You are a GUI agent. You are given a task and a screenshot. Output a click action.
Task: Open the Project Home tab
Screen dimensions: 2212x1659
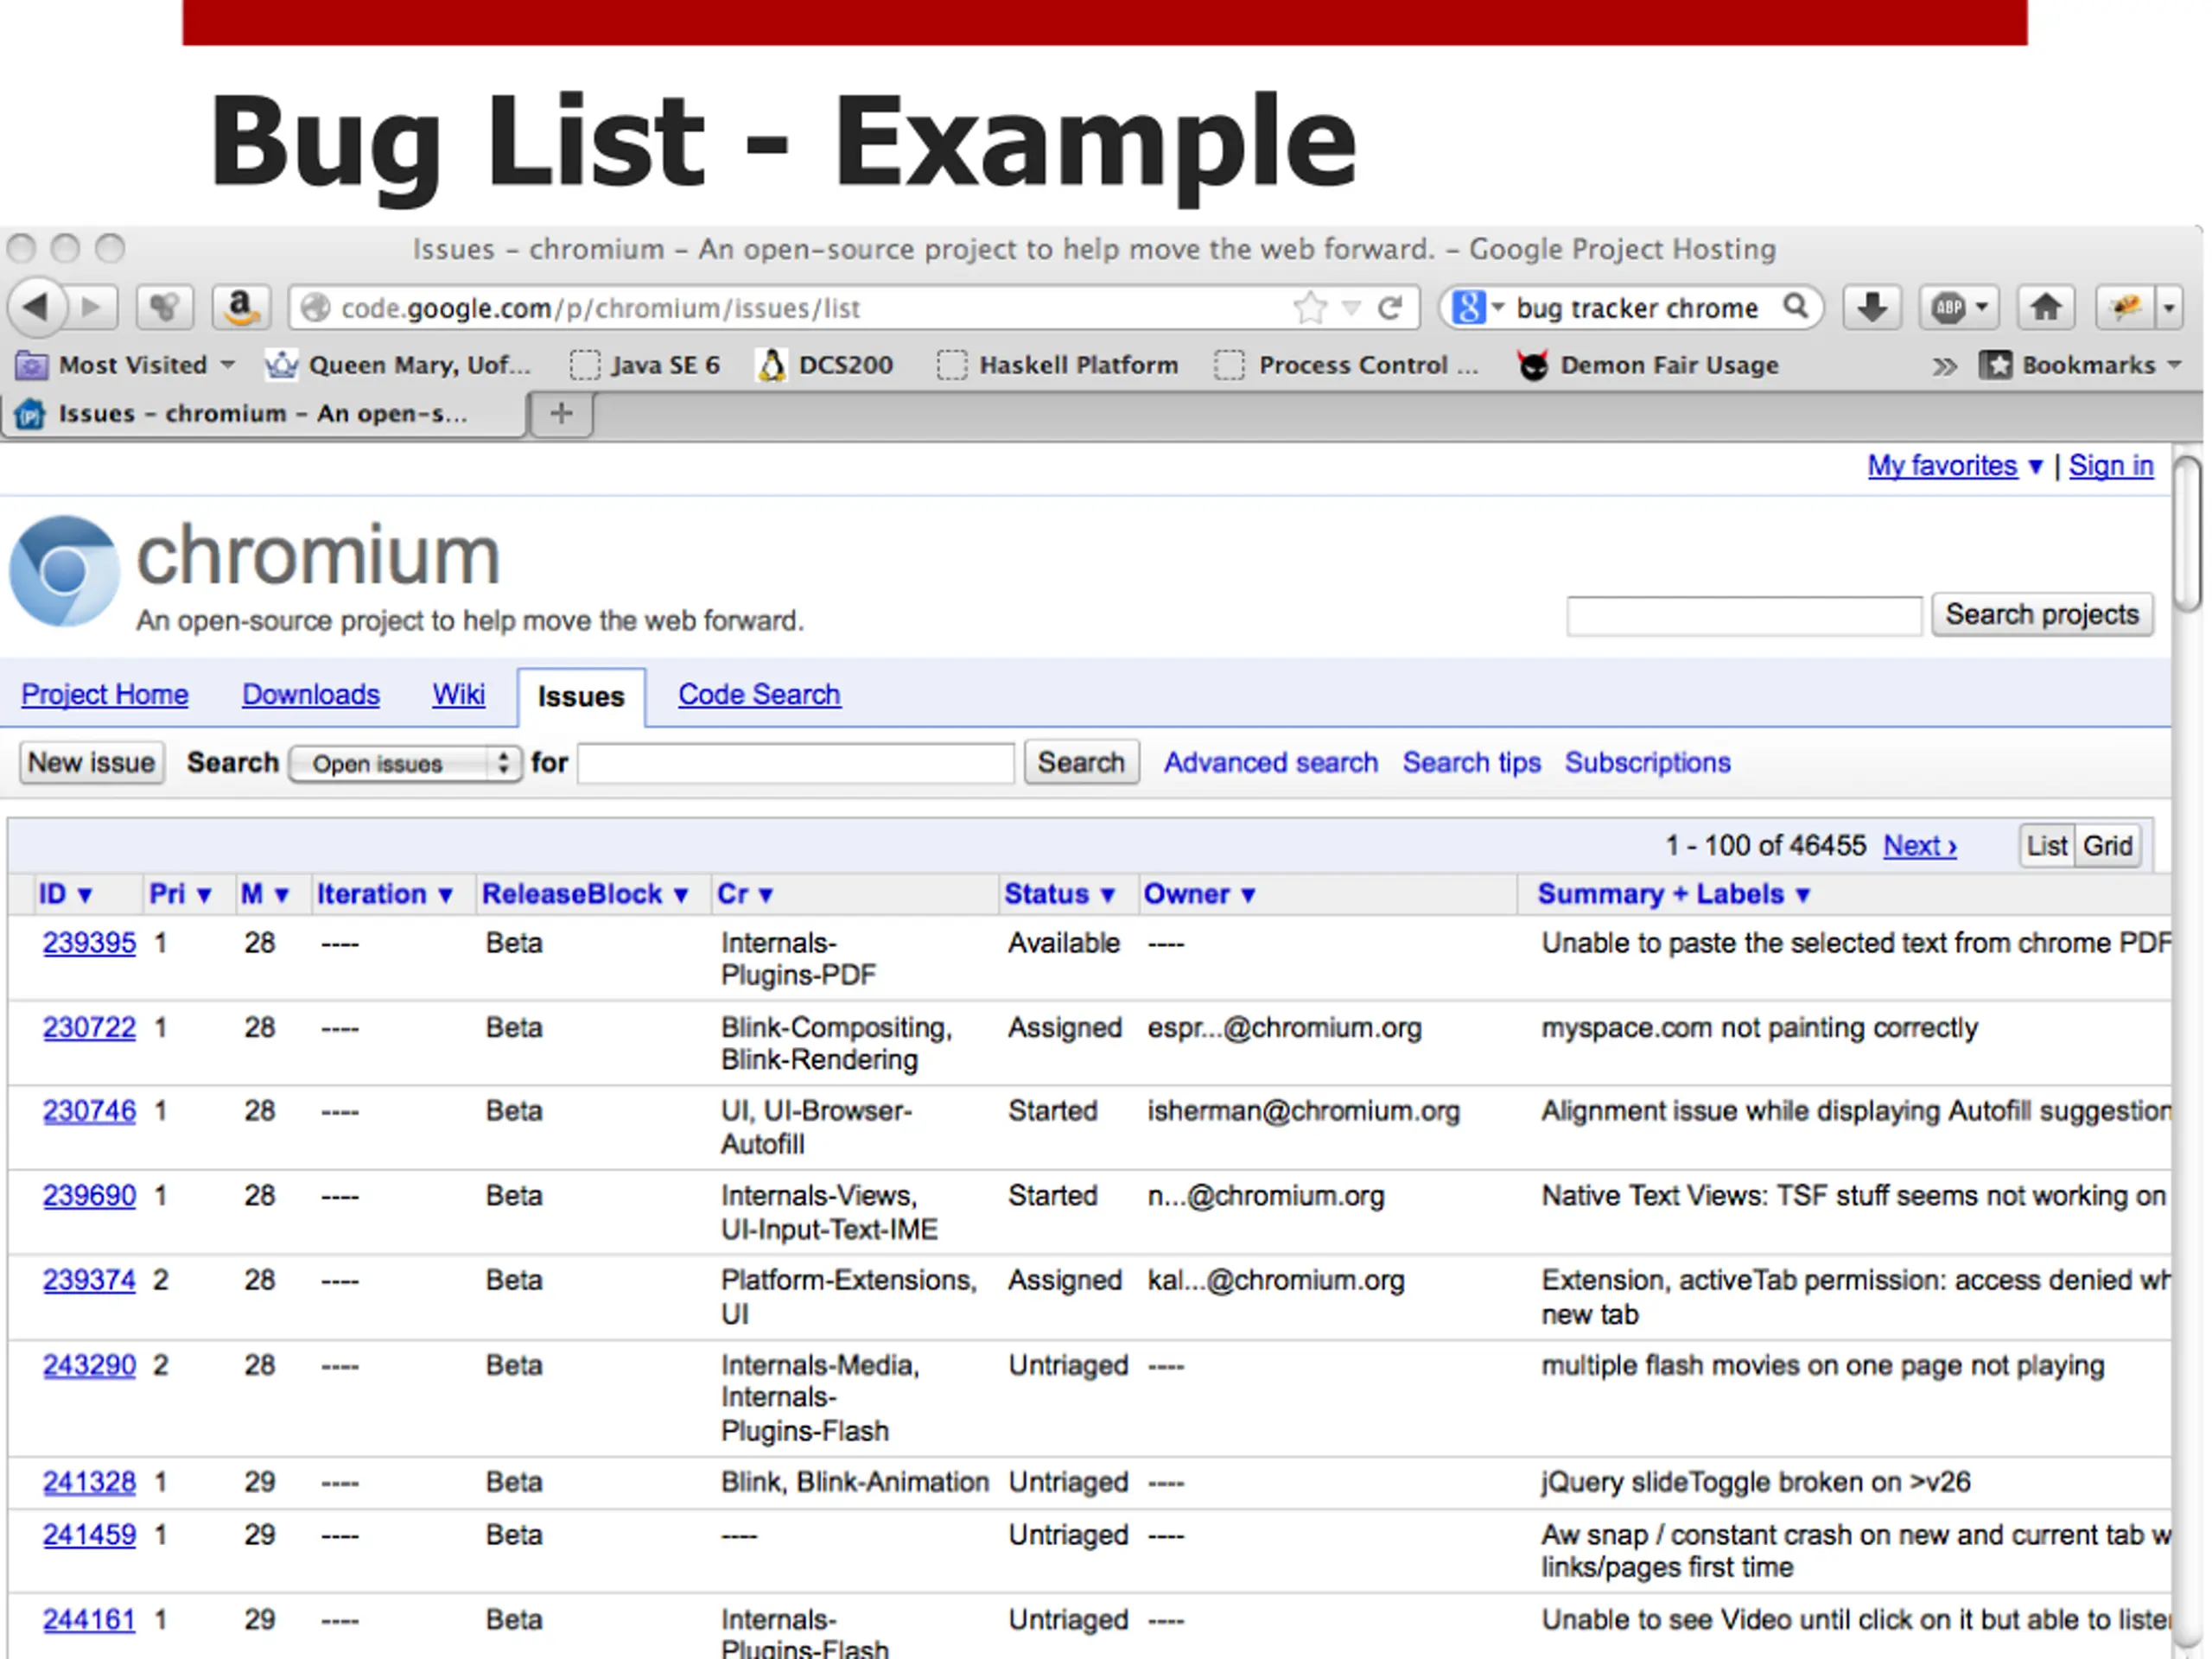pos(105,694)
